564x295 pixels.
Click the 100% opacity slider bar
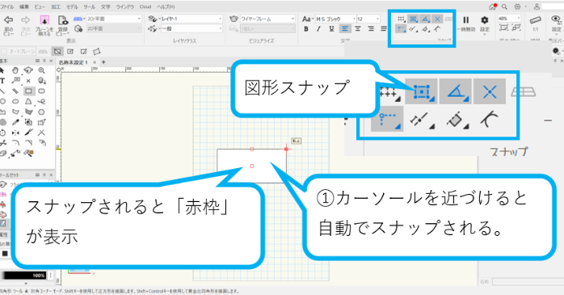(23, 276)
